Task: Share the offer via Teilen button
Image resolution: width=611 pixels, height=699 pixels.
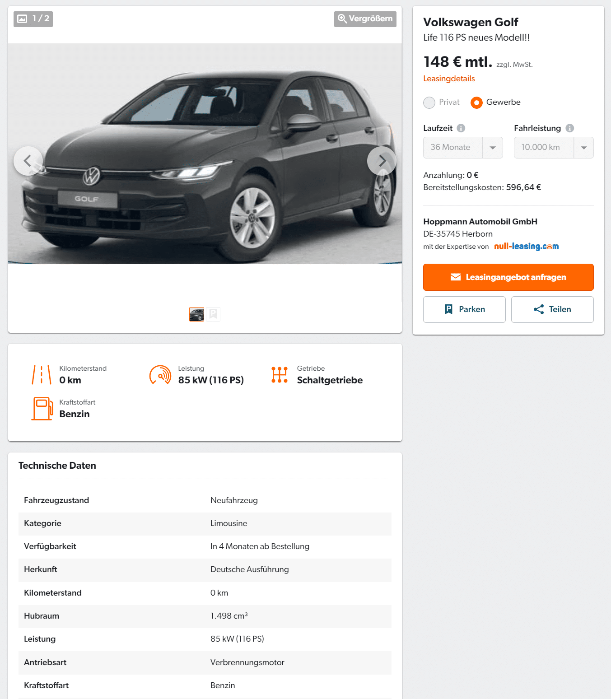Action: (552, 309)
